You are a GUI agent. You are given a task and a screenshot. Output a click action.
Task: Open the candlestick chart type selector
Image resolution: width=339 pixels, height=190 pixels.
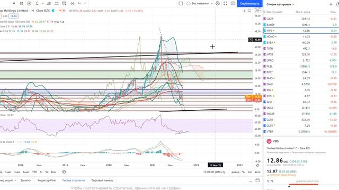[x=21, y=4]
